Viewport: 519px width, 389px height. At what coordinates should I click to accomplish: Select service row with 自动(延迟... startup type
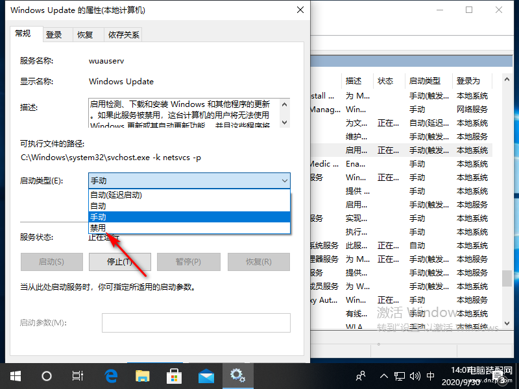(x=401, y=123)
